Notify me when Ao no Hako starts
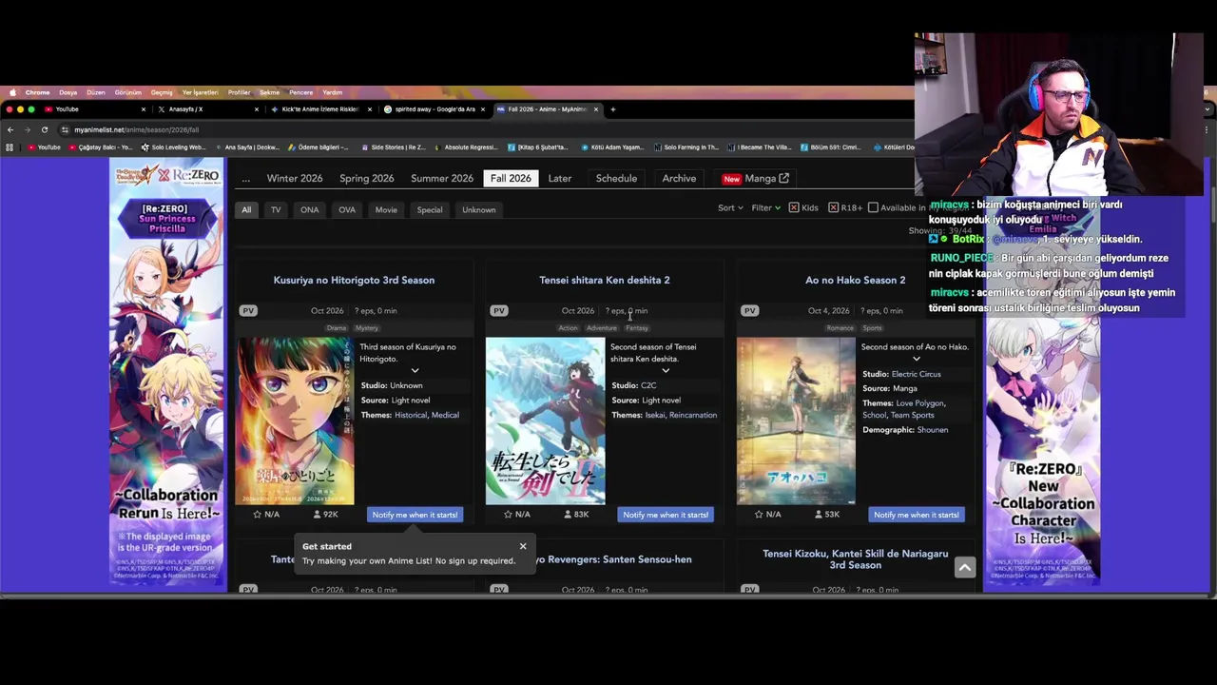The width and height of the screenshot is (1217, 685). [x=917, y=515]
